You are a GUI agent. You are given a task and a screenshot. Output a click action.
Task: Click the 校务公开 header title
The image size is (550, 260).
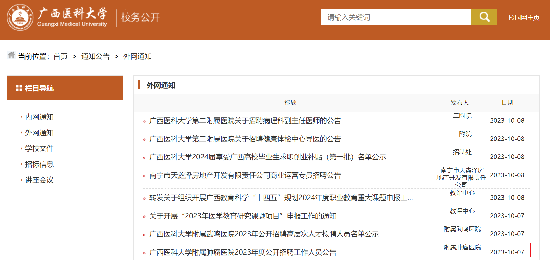(x=141, y=17)
